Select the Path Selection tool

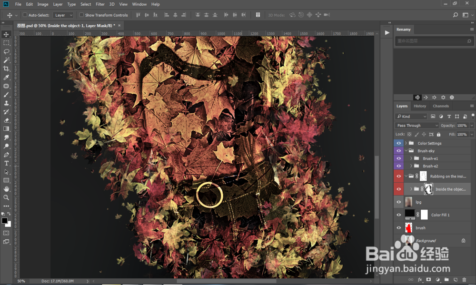(x=6, y=172)
